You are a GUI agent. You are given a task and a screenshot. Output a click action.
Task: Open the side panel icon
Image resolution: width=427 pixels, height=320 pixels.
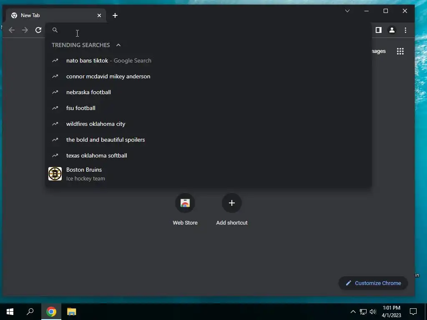379,30
